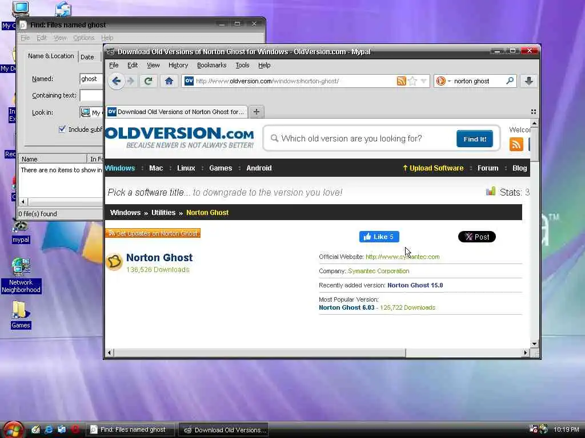The image size is (585, 438).
Task: Click the Facebook Like button
Action: [x=379, y=237]
